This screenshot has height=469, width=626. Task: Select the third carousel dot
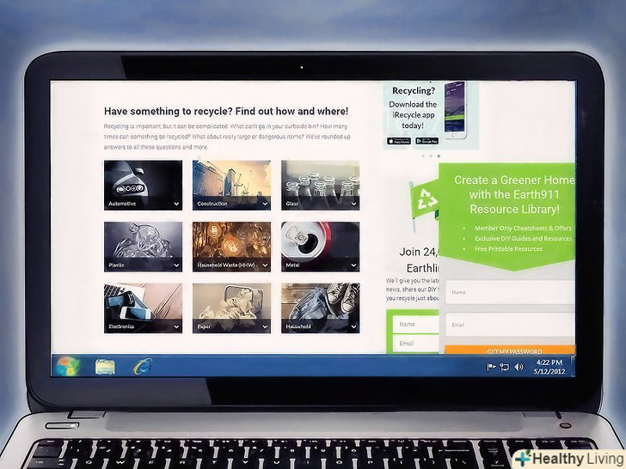coord(439,156)
